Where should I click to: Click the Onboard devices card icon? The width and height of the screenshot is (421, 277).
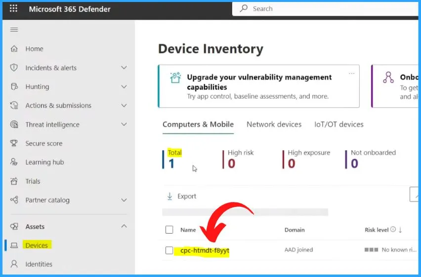pos(388,78)
